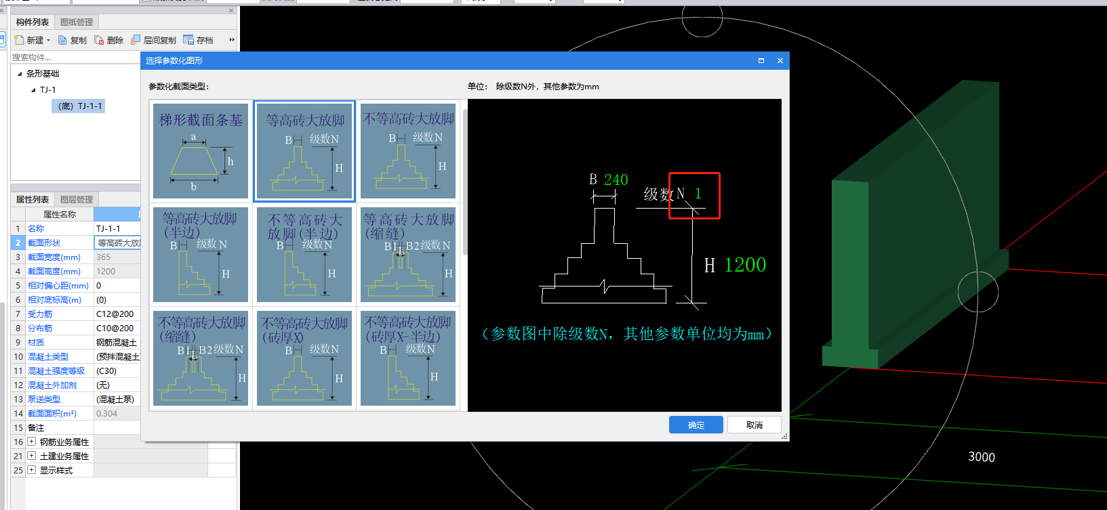Click the 分布筋 value C10@200
Screen dimensions: 1107x510
[x=115, y=328]
